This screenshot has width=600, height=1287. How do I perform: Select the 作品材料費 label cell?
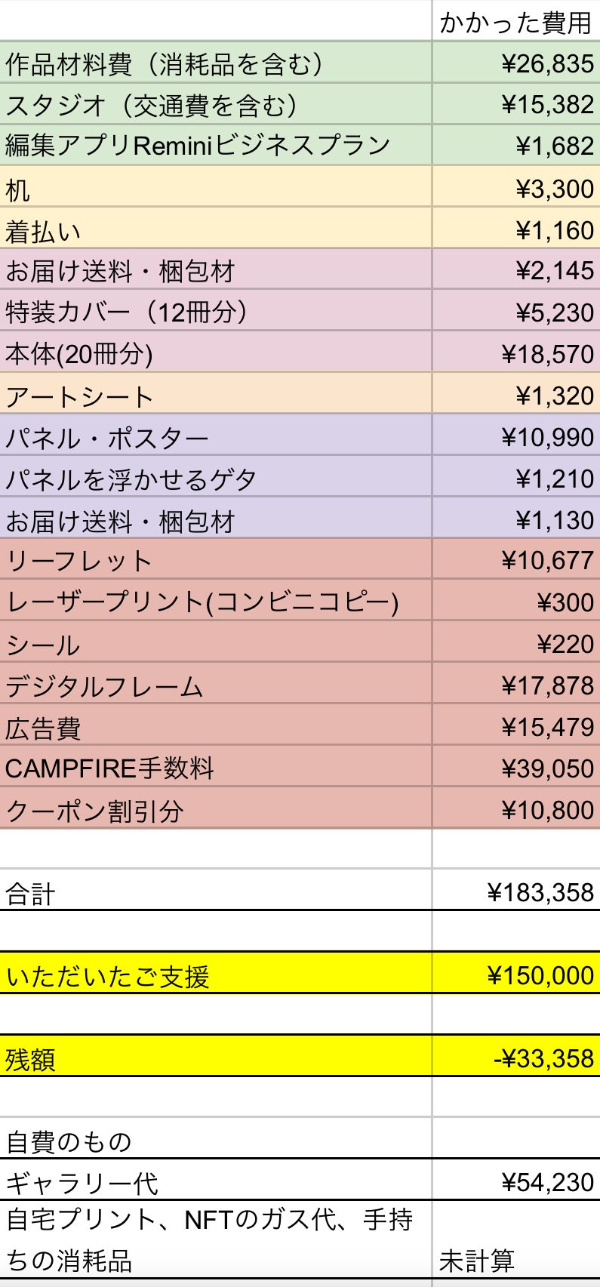[215, 63]
